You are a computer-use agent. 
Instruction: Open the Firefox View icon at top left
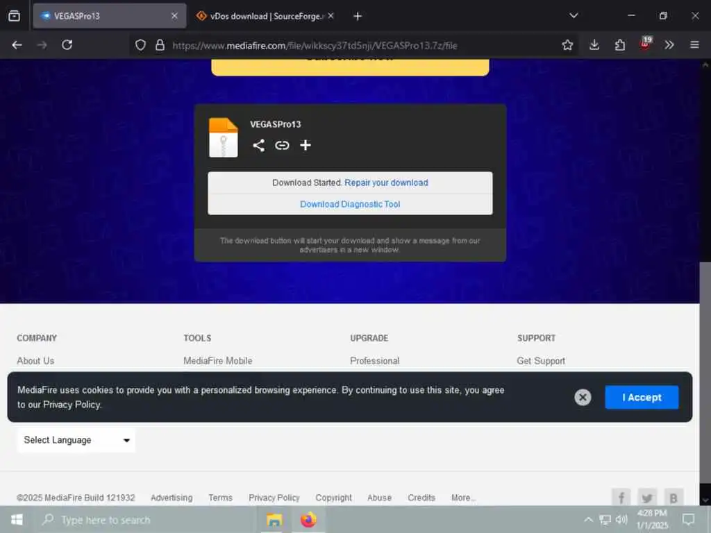click(x=14, y=16)
